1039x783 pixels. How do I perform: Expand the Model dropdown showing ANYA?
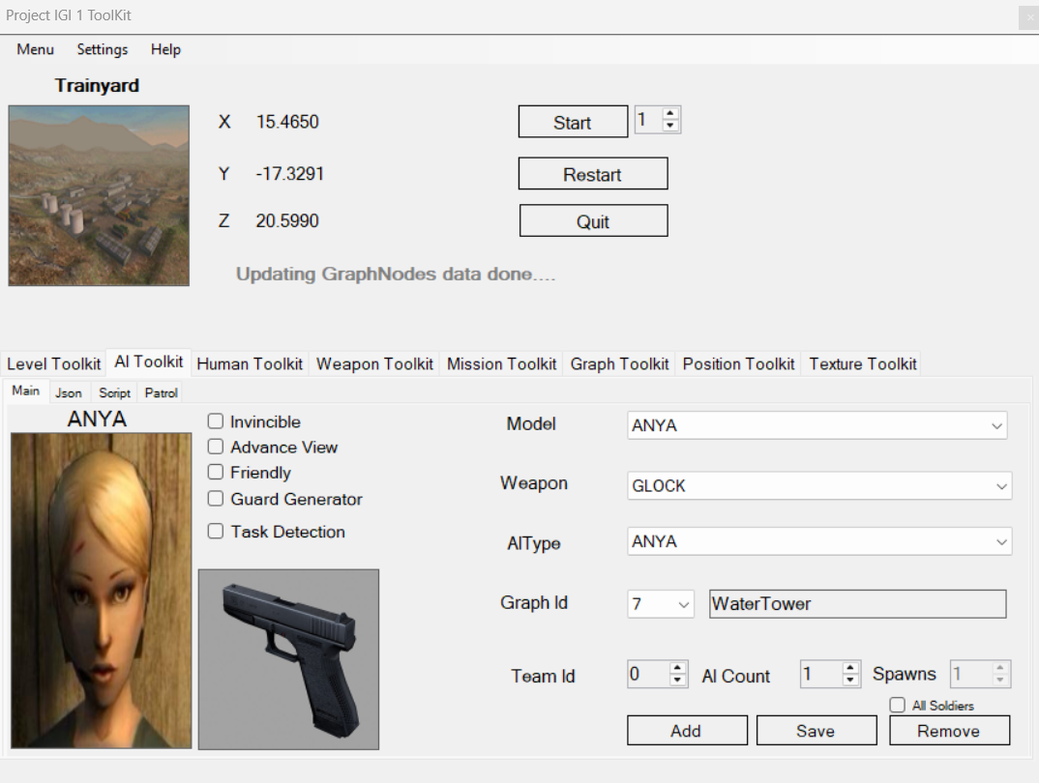(817, 425)
